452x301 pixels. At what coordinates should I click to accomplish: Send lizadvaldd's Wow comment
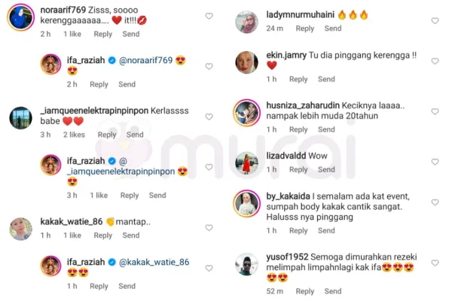click(x=326, y=169)
